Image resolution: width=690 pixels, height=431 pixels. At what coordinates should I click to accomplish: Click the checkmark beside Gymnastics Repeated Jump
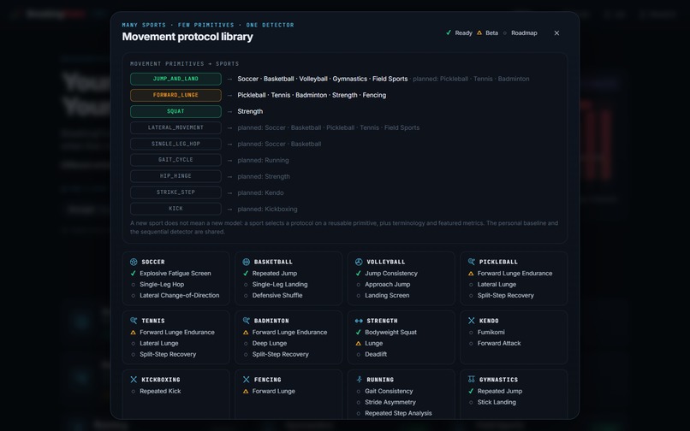pos(471,391)
